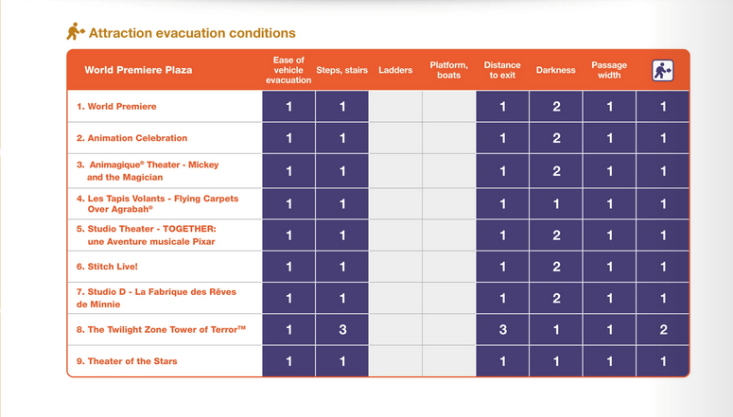Select the Stitch Live! attraction
Screen dimensions: 733x417
tap(108, 267)
